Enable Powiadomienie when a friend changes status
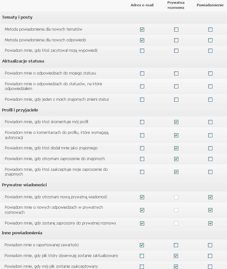Screen dimensions: 227x269 click(x=210, y=99)
